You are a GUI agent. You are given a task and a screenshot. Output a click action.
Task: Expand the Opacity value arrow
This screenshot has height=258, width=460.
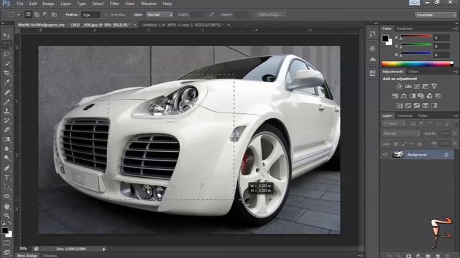(x=455, y=133)
